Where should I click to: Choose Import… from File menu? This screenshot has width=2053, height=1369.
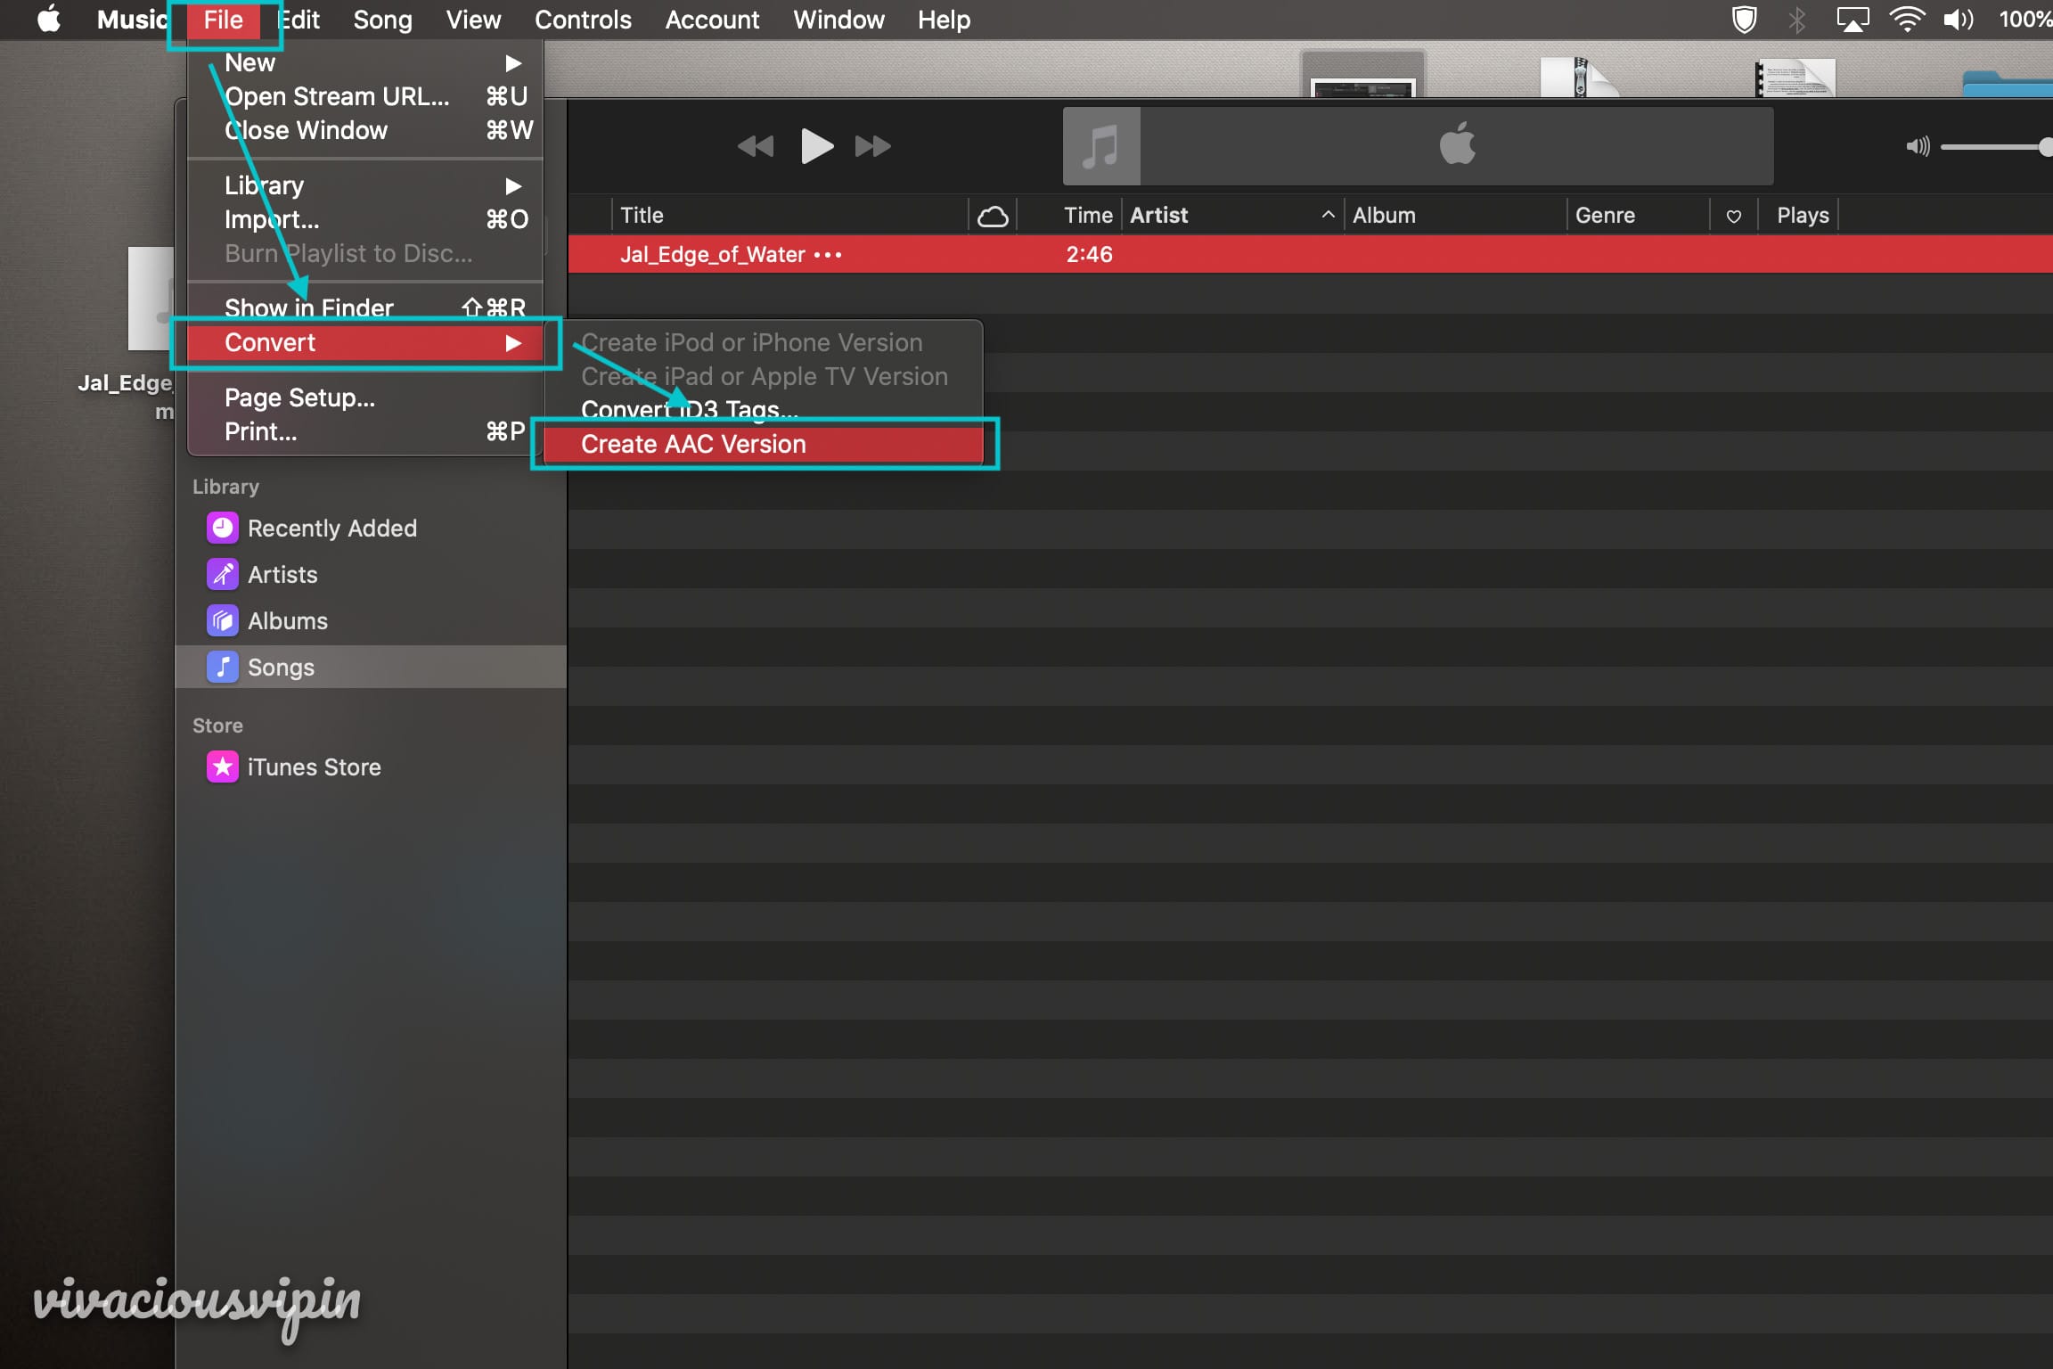click(365, 219)
